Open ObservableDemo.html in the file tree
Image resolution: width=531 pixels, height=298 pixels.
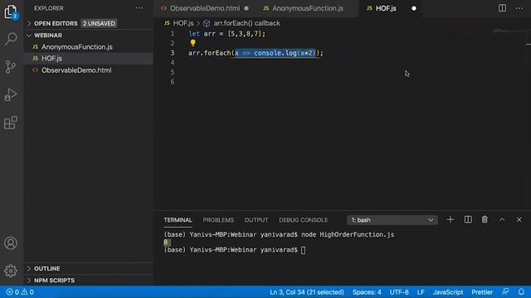coord(76,70)
